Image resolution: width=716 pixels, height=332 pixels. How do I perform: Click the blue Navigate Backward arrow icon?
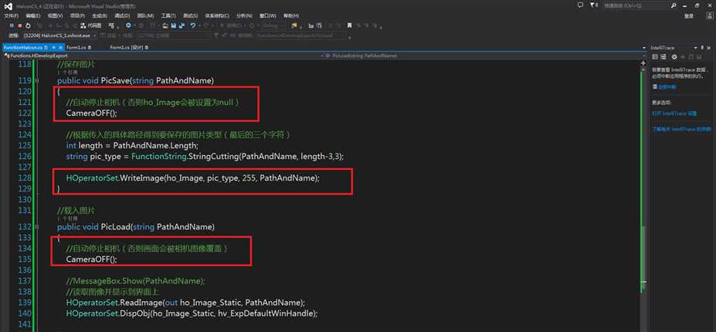tap(128, 25)
